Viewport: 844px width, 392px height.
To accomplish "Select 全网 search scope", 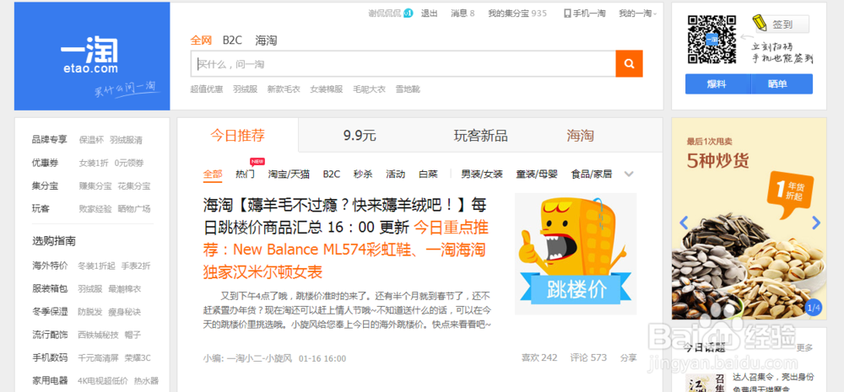I will 202,40.
